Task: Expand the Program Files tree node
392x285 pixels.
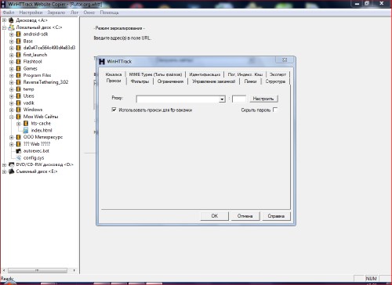Action: pos(11,76)
